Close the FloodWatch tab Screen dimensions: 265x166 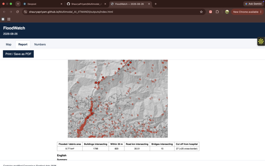click(149, 4)
